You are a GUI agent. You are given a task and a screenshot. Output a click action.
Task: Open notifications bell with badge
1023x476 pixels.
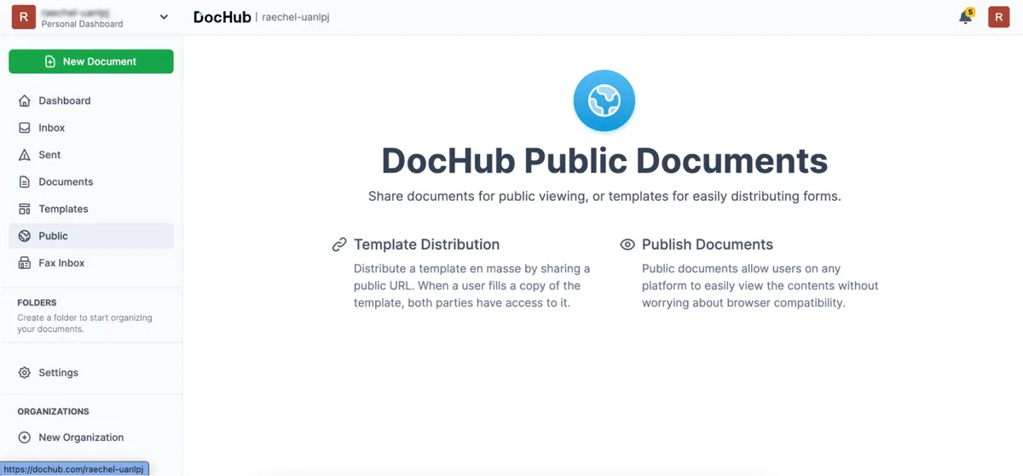point(966,16)
